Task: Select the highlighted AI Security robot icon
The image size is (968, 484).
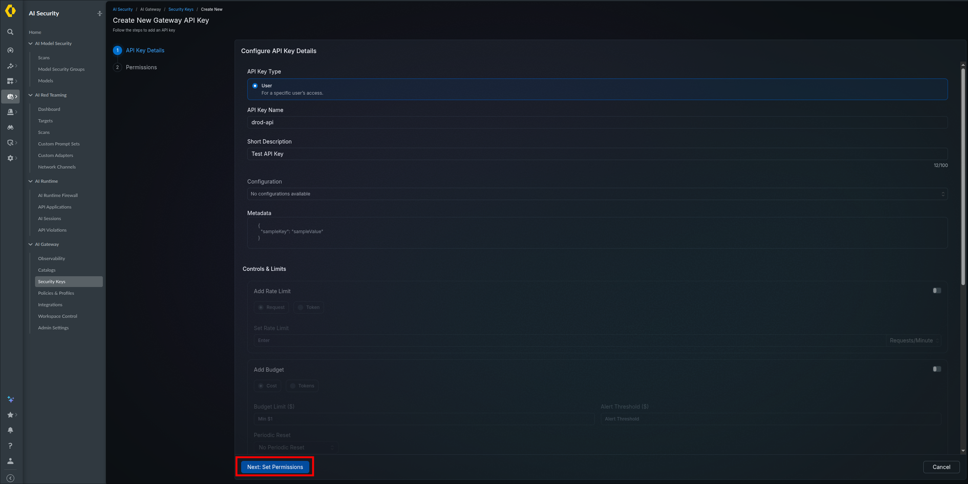Action: click(x=10, y=97)
